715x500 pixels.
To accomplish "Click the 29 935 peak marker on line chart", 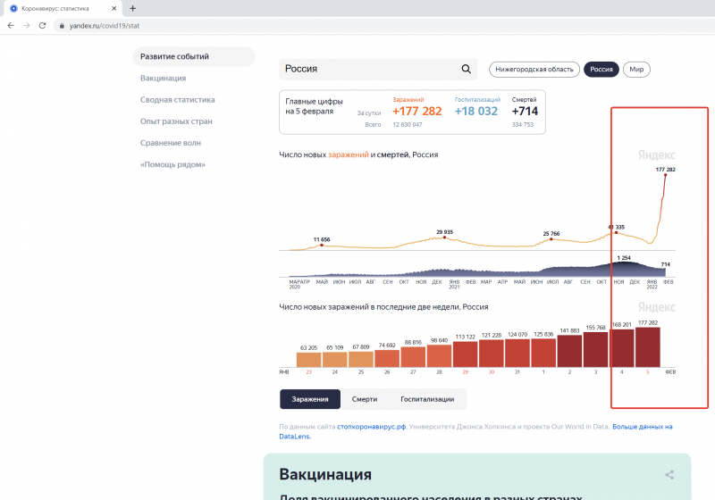I will click(444, 237).
